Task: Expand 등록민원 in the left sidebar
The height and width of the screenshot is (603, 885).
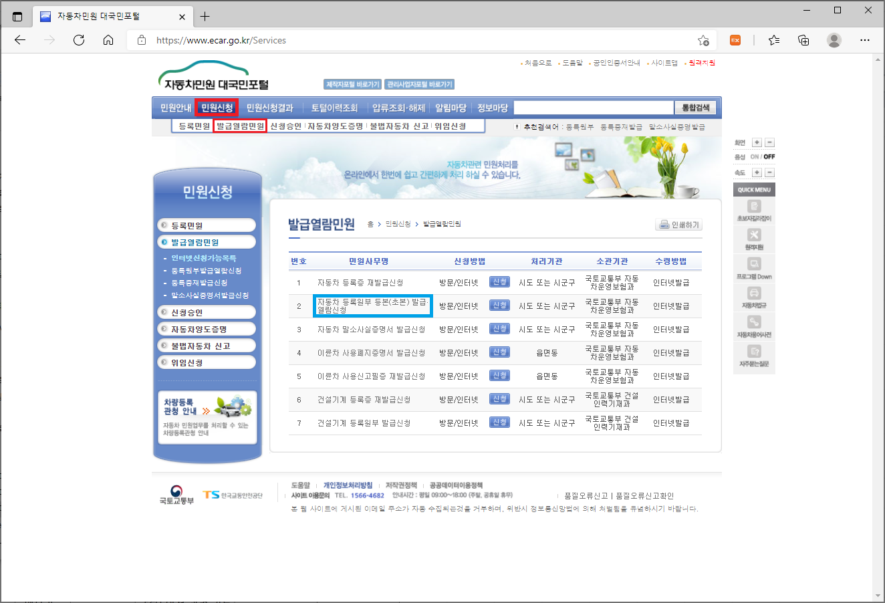Action: [207, 225]
